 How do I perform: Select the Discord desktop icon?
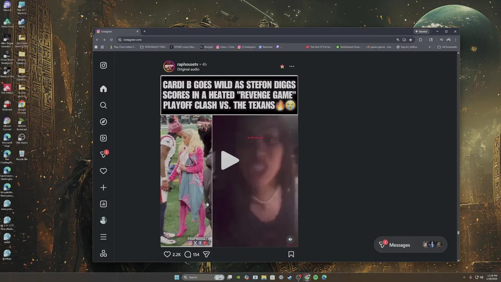pyautogui.click(x=7, y=6)
